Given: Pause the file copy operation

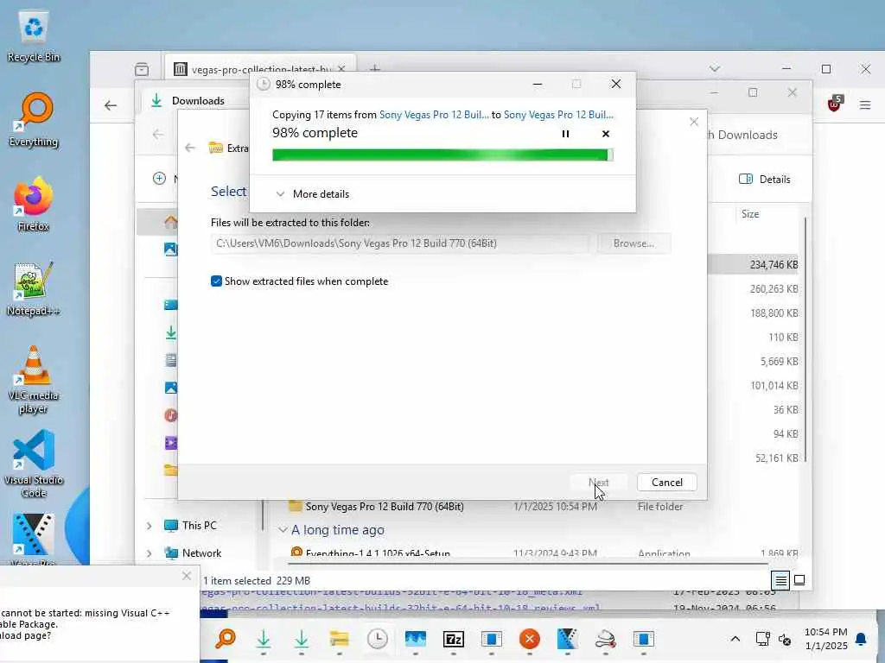Looking at the screenshot, I should (565, 134).
